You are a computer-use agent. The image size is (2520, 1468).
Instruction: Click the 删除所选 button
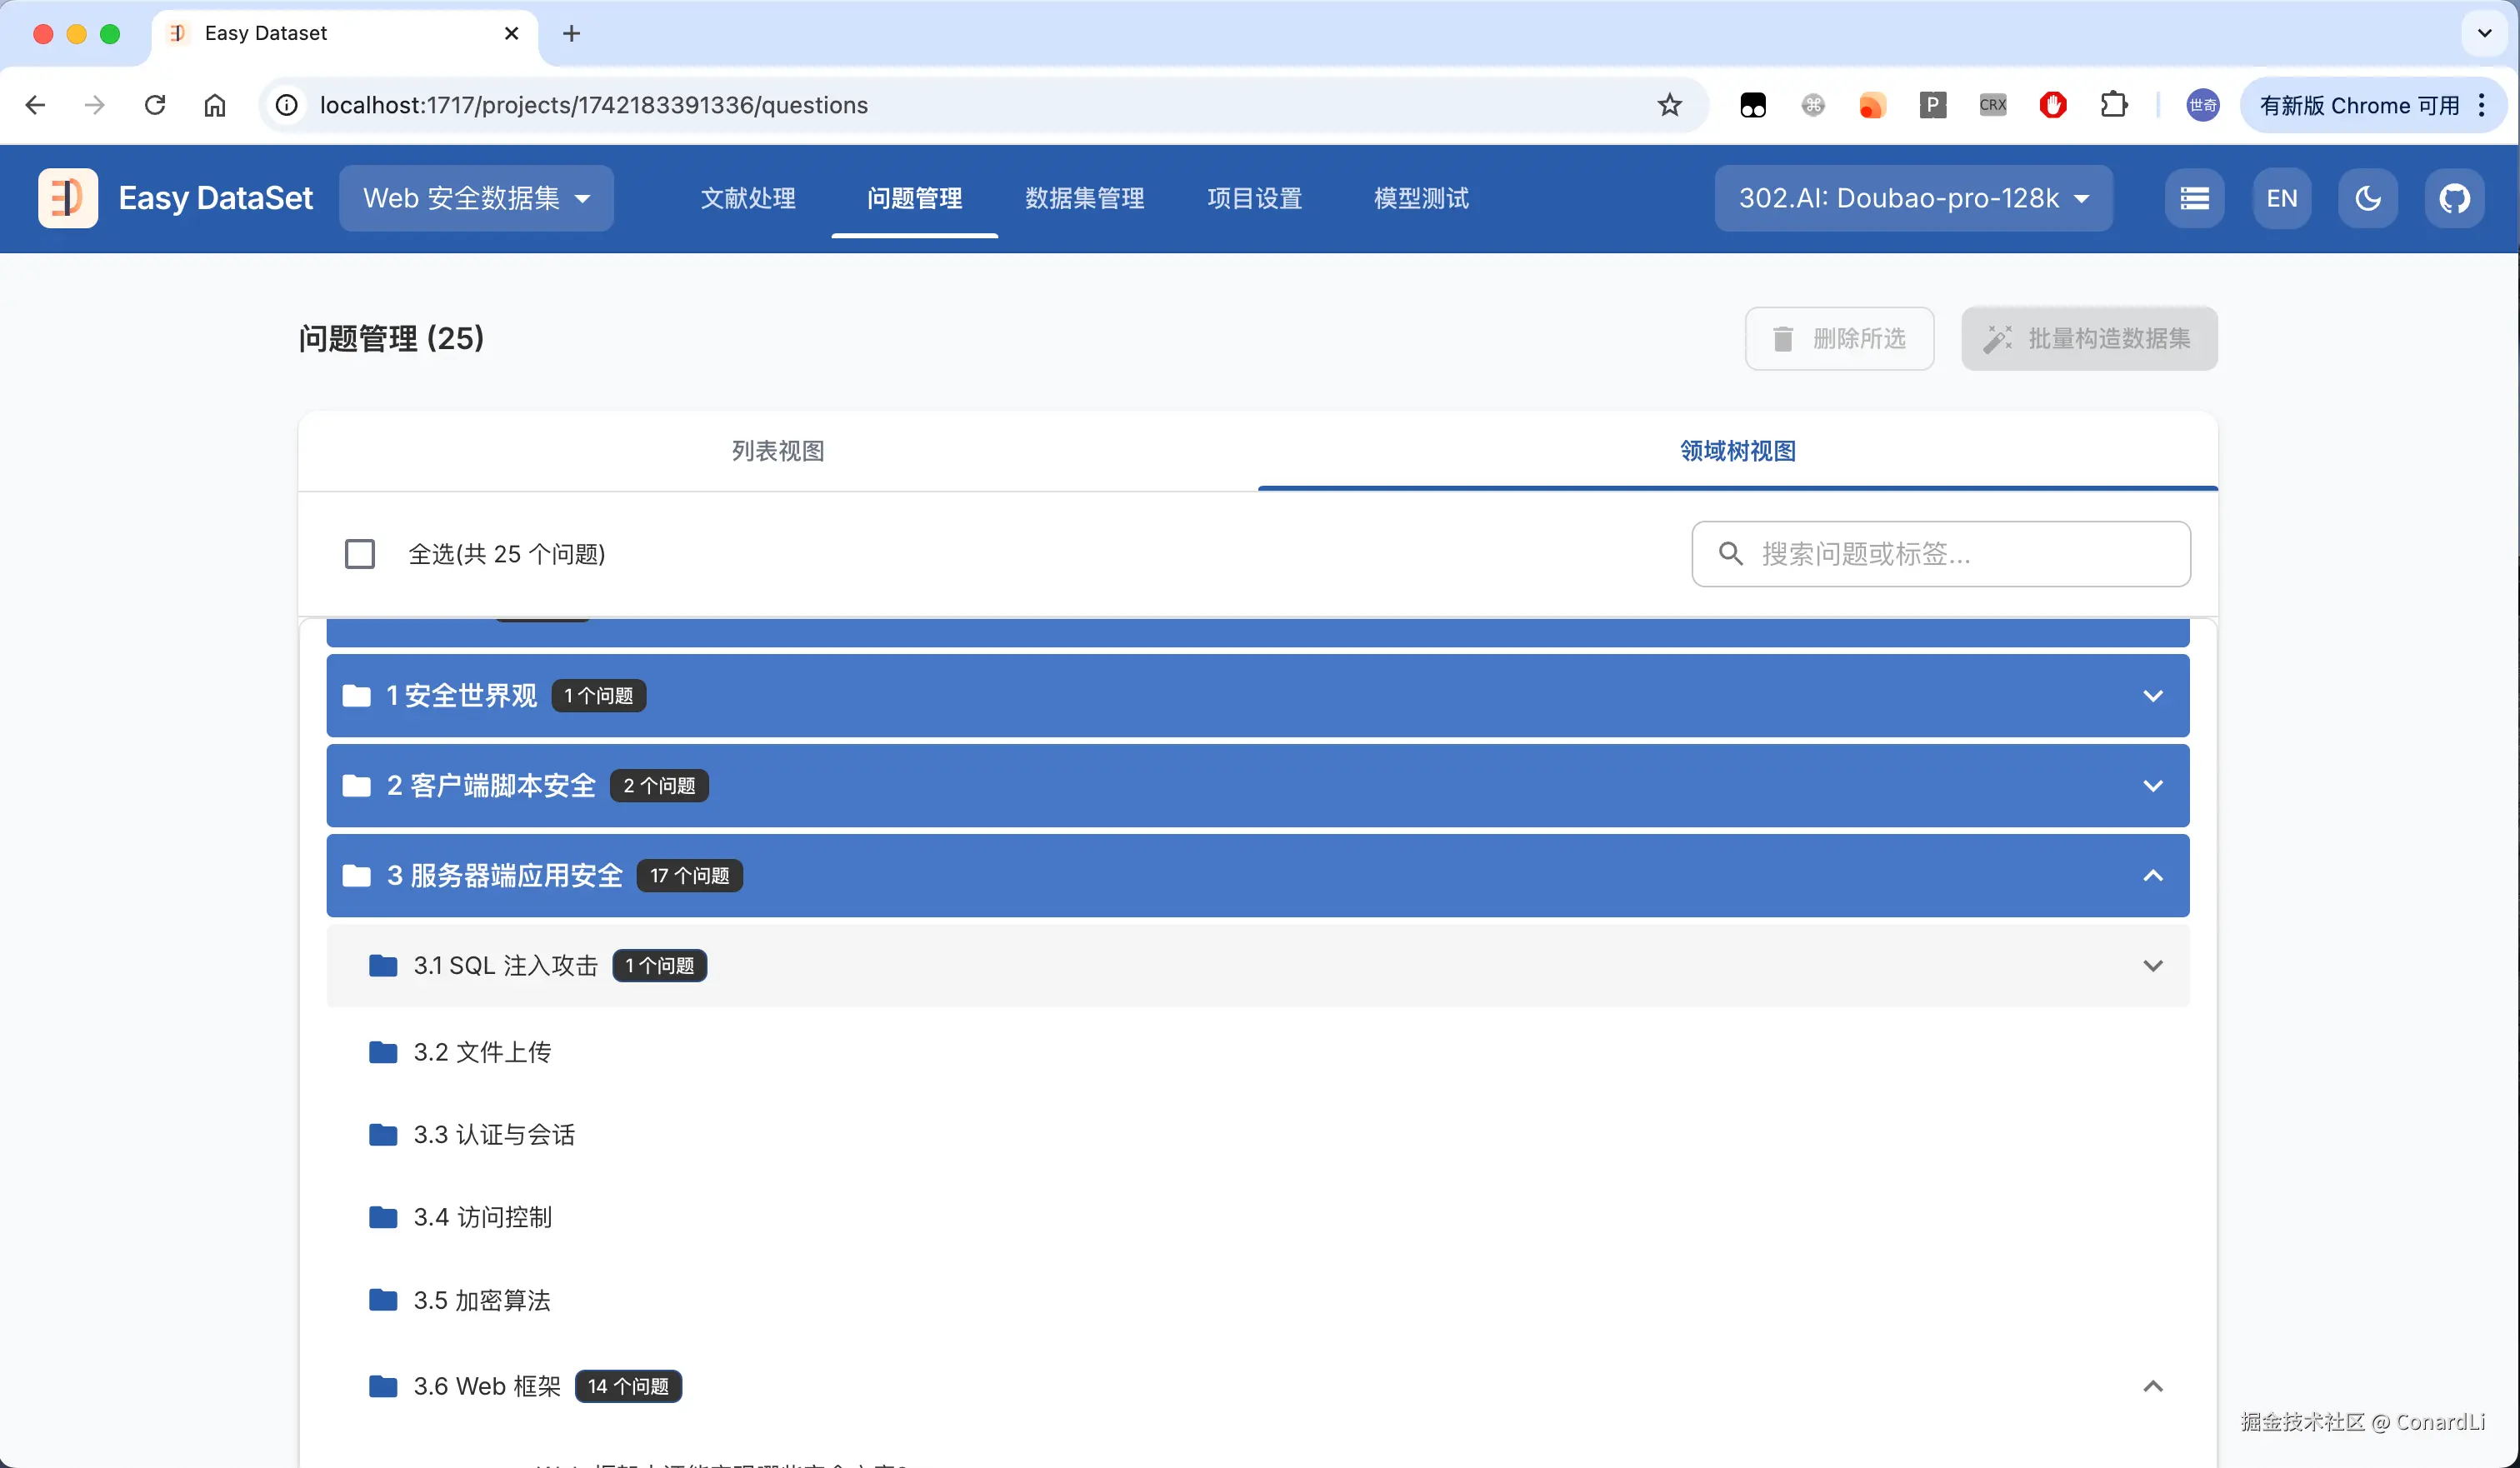tap(1839, 339)
